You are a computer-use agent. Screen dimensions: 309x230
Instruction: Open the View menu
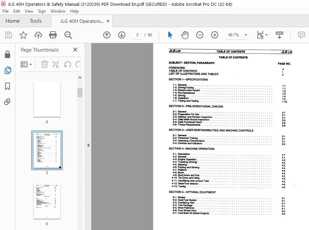coord(29,11)
